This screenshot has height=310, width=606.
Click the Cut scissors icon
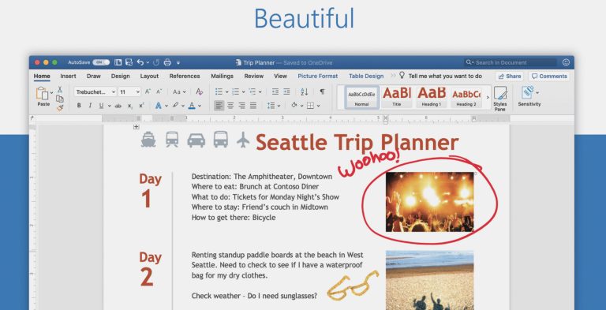(60, 89)
